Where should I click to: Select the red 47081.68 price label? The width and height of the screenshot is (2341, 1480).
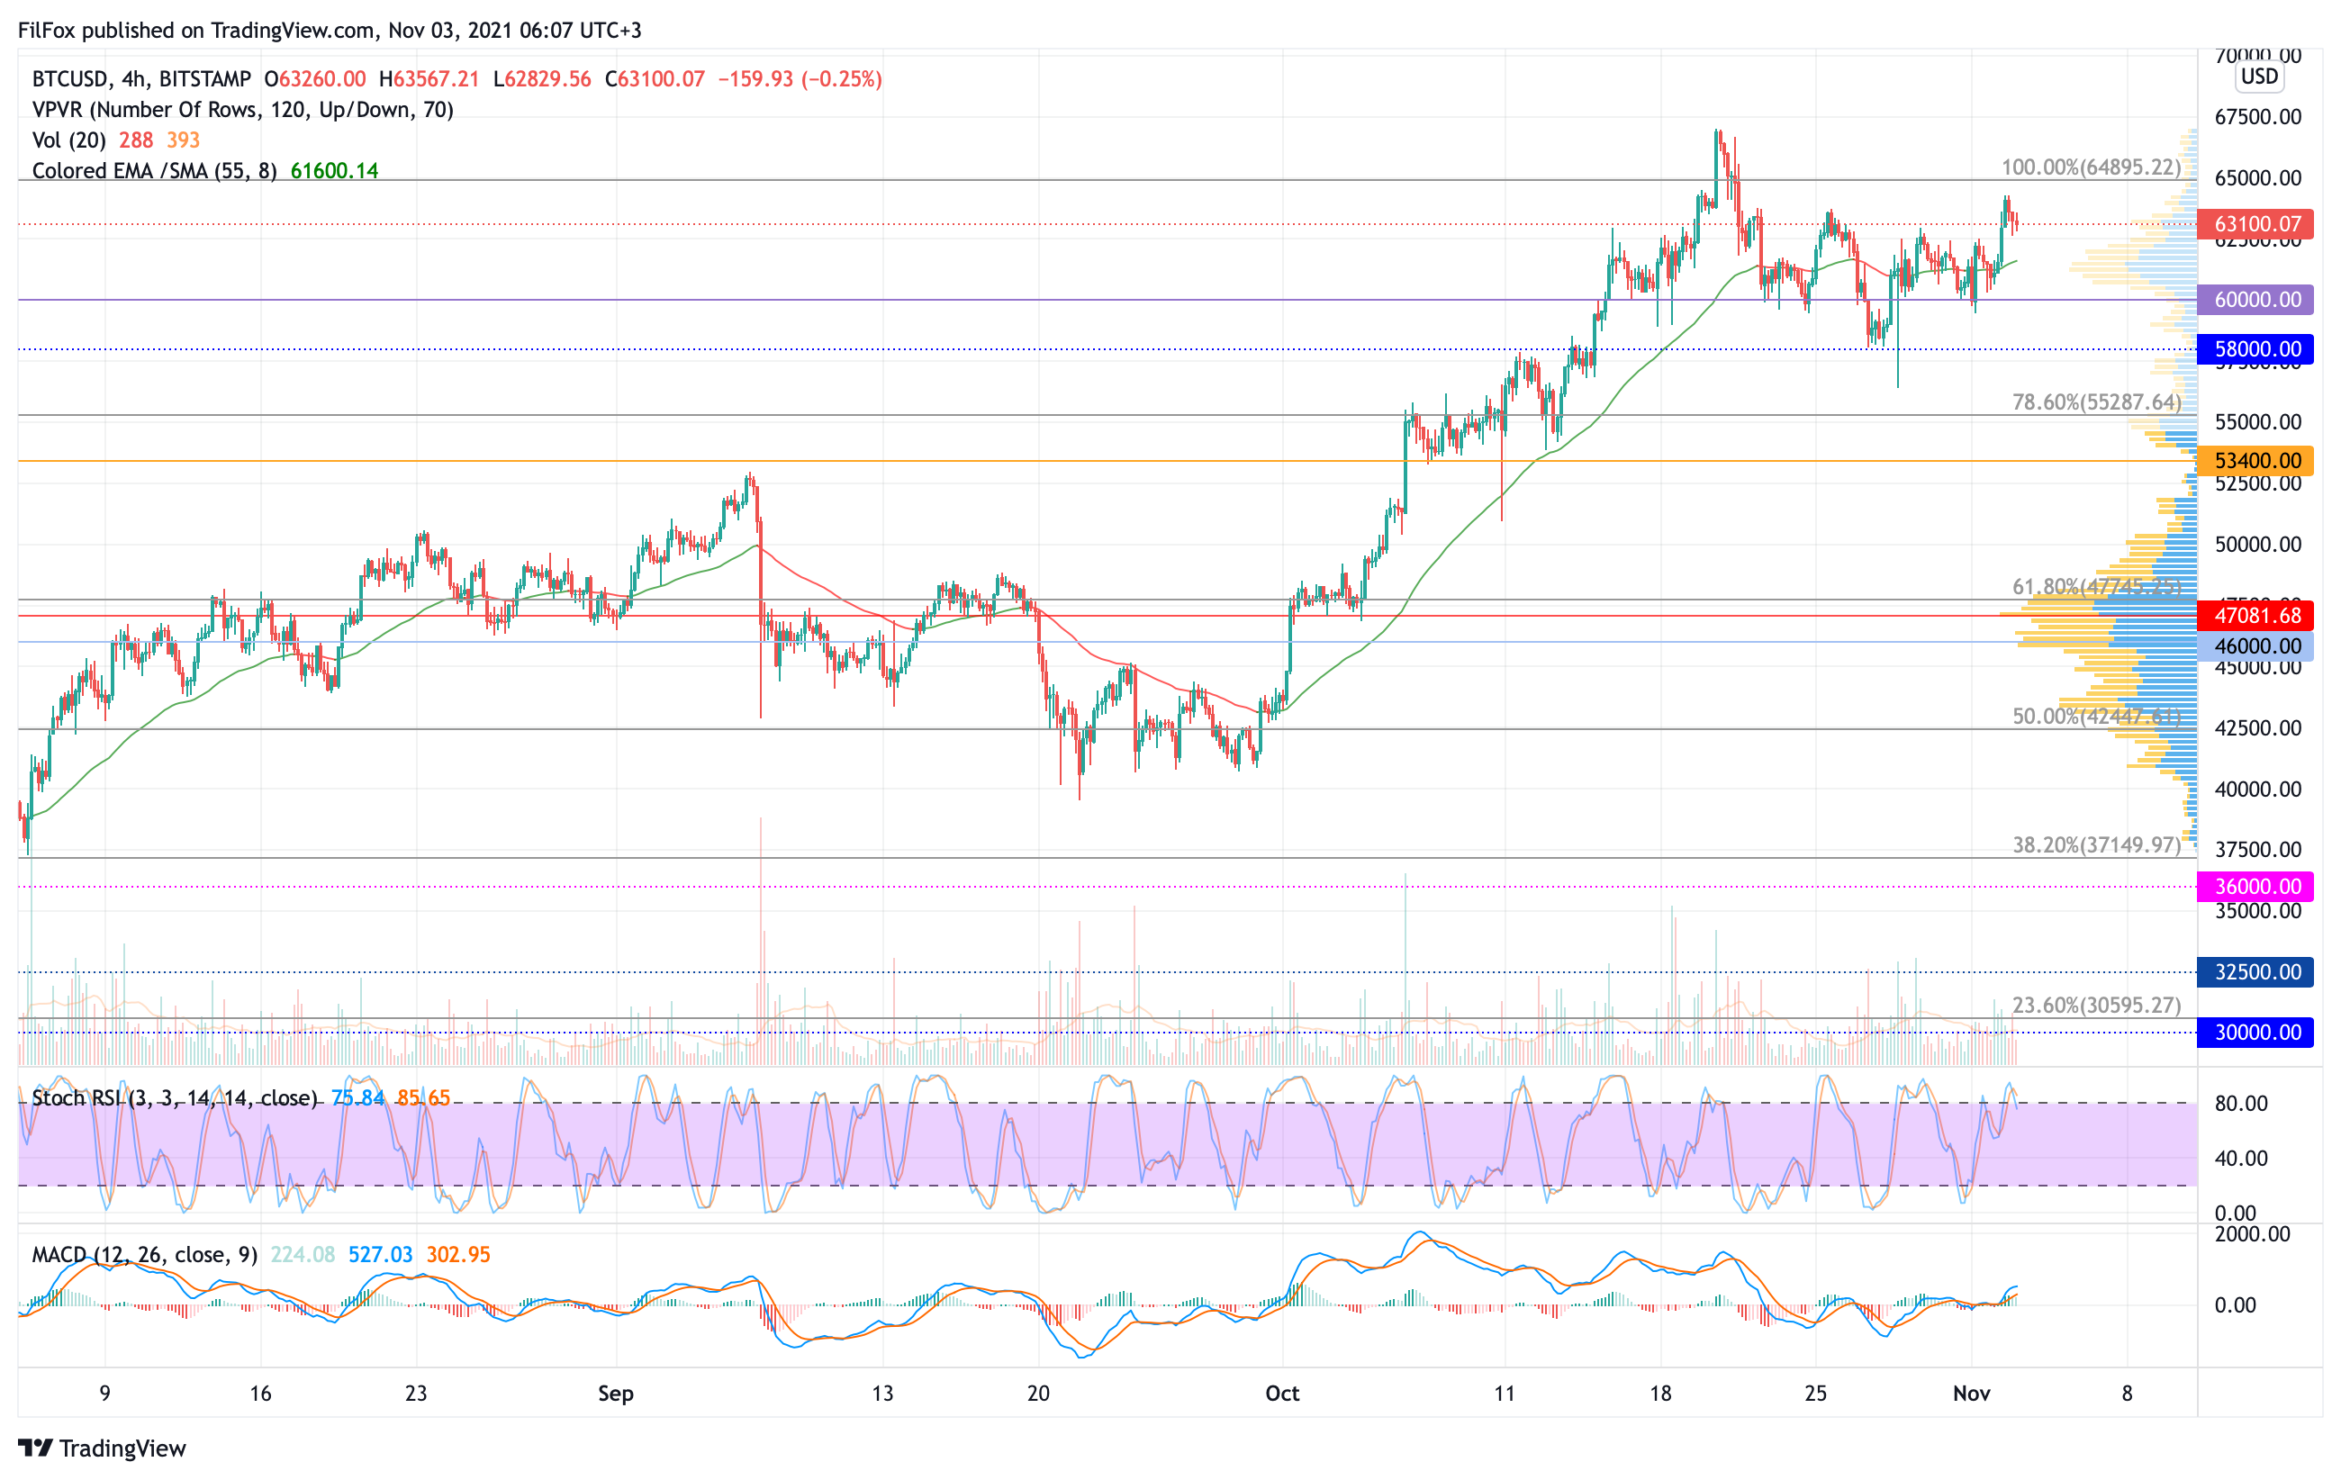(x=2256, y=615)
